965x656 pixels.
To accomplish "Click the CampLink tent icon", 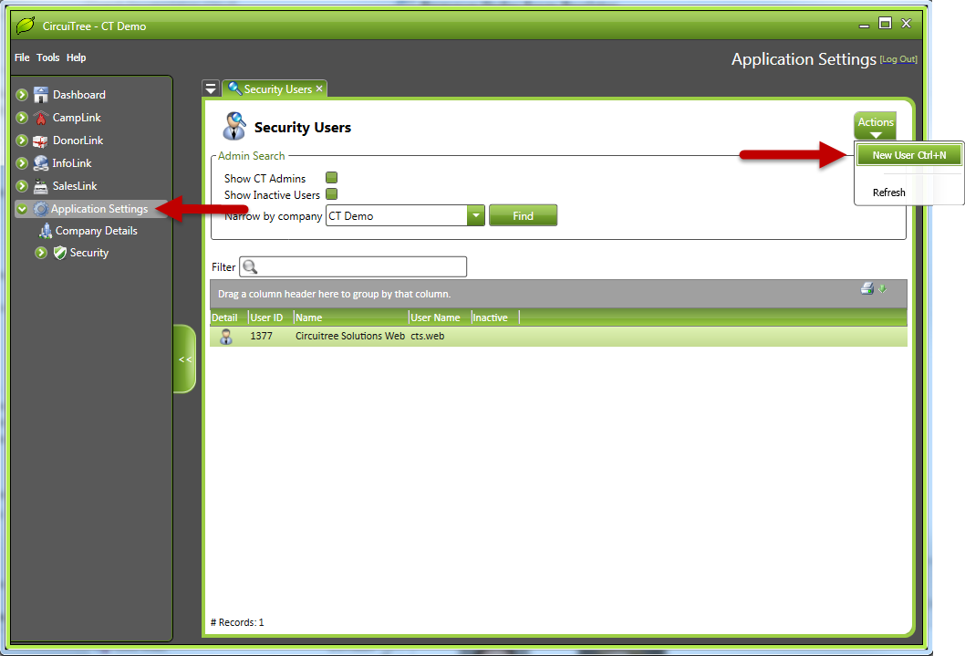I will pyautogui.click(x=41, y=118).
